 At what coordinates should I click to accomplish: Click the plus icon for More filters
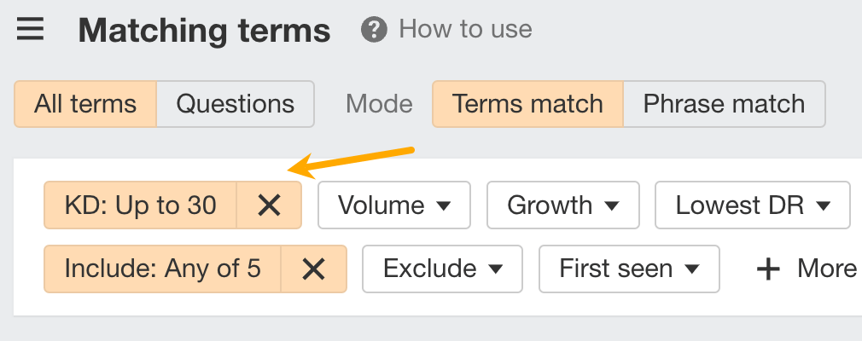point(769,269)
